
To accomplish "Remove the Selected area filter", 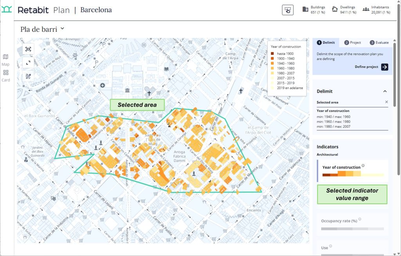I will (x=386, y=102).
